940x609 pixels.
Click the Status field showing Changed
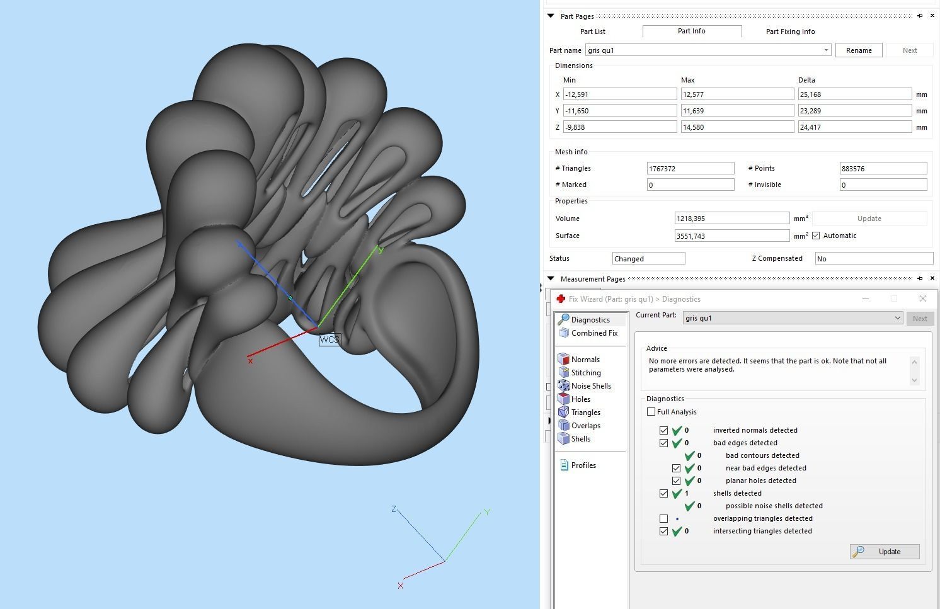[x=648, y=258]
